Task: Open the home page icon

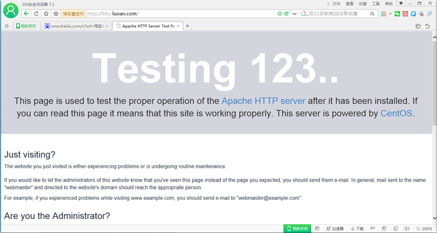Action: [46, 13]
